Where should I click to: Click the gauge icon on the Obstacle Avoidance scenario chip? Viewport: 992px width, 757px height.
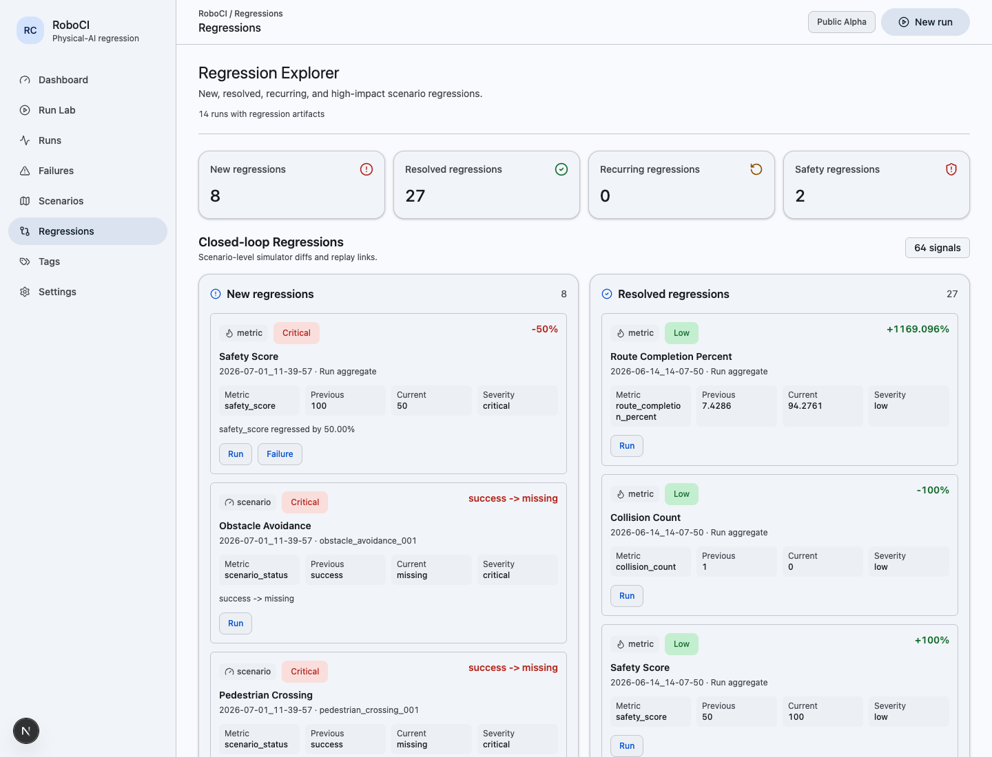[x=229, y=502]
